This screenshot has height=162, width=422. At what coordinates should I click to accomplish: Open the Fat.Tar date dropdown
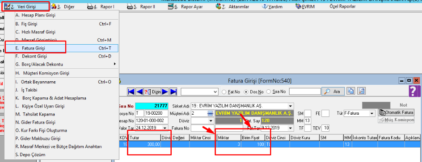click(x=291, y=128)
